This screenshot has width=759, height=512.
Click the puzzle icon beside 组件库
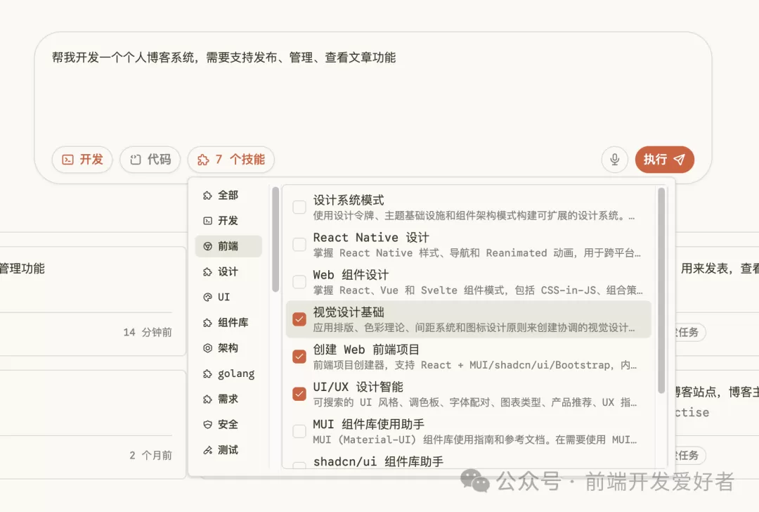pos(207,323)
